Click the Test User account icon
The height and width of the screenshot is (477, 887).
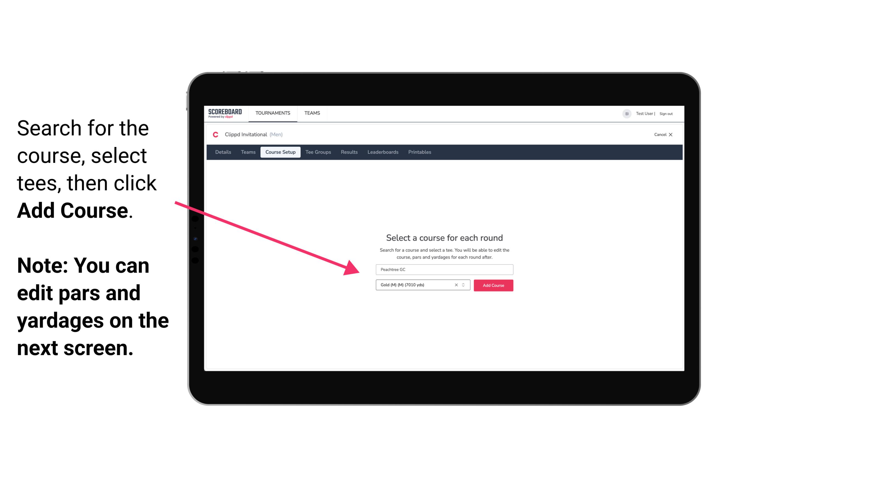624,113
